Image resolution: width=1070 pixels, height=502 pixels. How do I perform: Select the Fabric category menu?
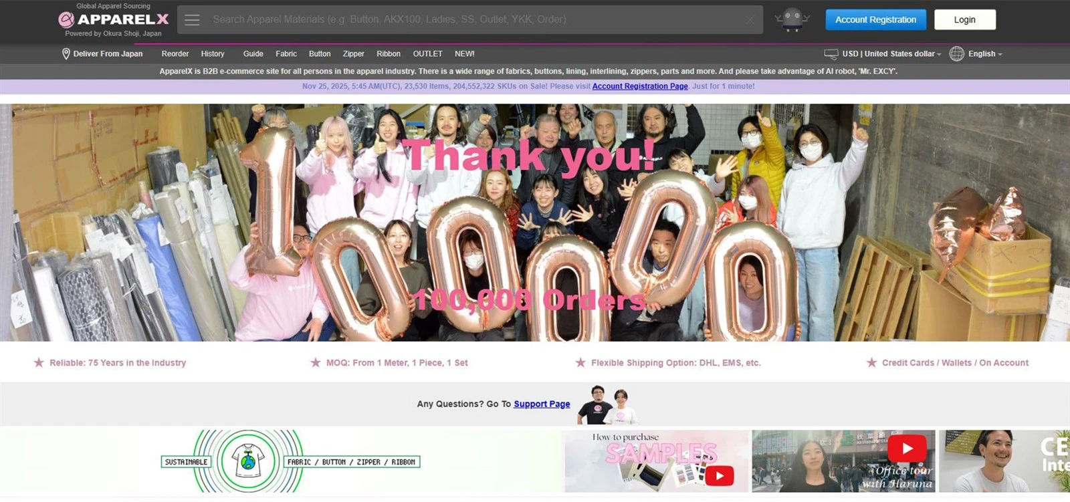point(286,54)
